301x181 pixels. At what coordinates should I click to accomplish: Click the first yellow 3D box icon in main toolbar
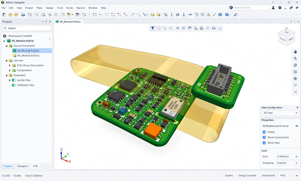(152, 15)
